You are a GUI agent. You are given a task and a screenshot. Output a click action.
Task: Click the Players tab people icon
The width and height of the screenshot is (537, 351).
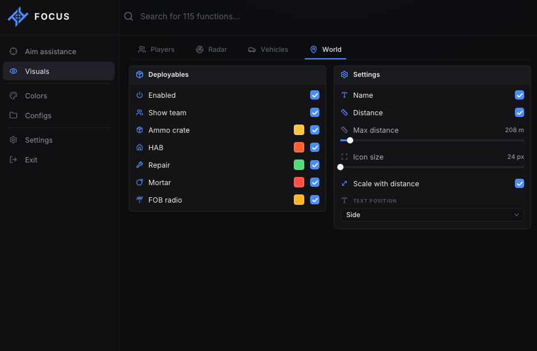coord(142,49)
